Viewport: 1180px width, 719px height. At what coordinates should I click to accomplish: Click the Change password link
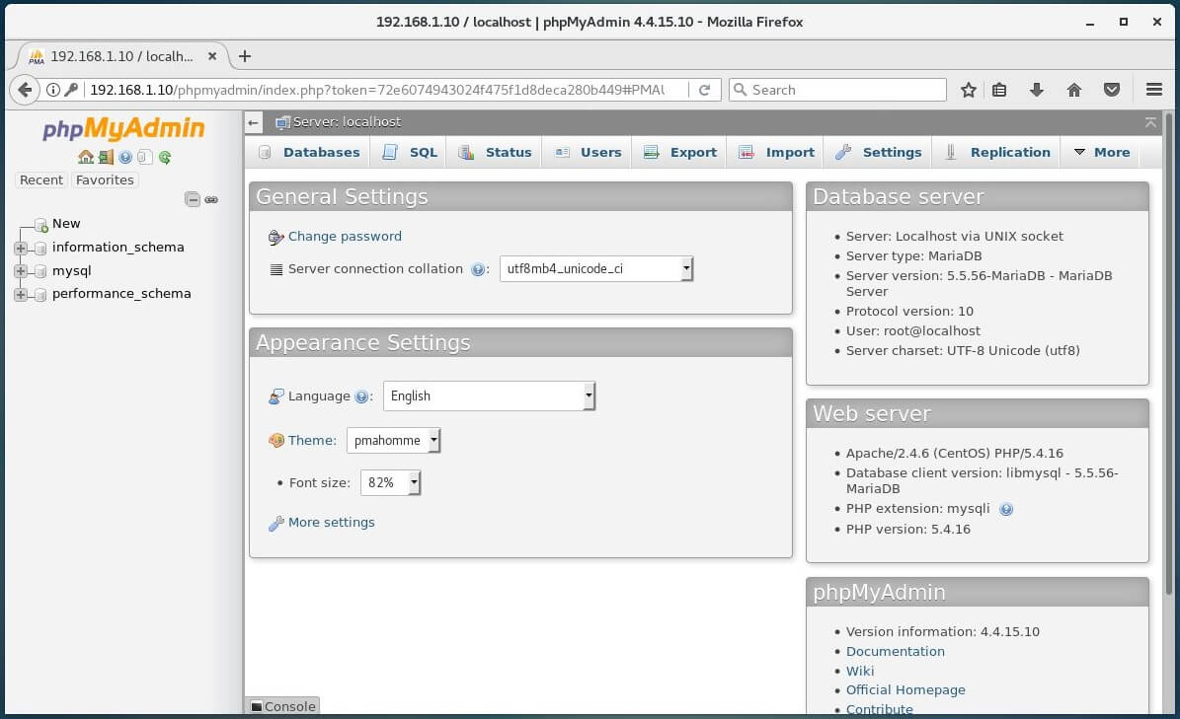pyautogui.click(x=345, y=237)
